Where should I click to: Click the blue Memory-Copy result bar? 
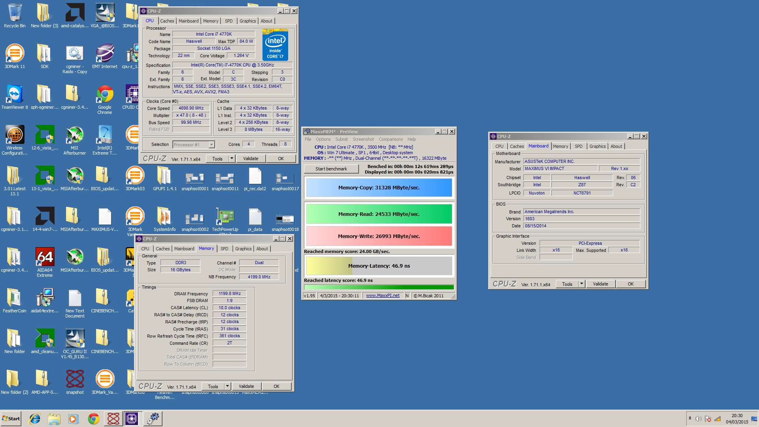tap(379, 188)
